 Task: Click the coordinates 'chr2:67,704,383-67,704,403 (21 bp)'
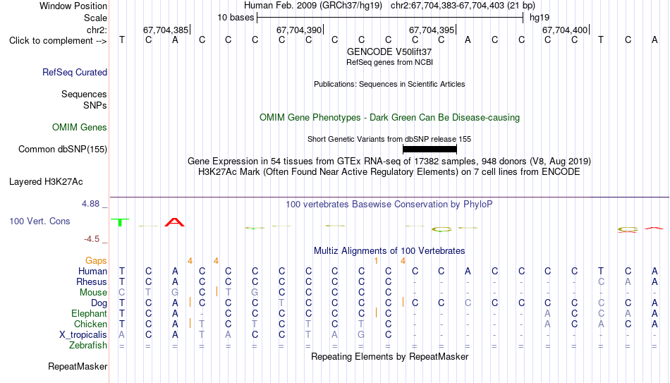pyautogui.click(x=463, y=6)
